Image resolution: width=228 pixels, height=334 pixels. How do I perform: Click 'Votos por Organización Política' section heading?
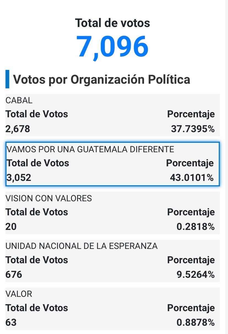102,80
